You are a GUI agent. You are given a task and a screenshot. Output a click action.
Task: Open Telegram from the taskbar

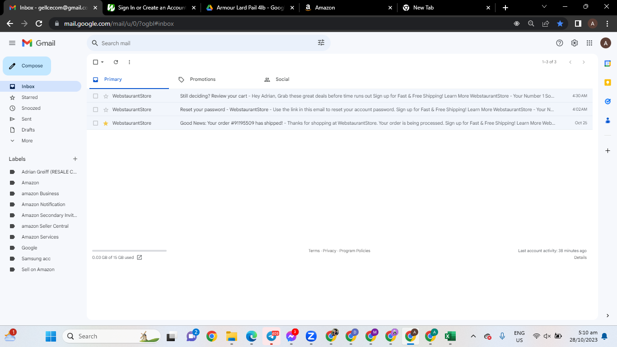271,336
